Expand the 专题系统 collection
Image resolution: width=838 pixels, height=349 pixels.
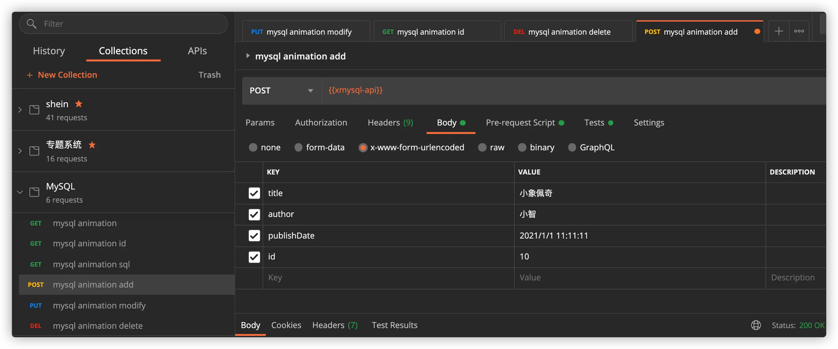pyautogui.click(x=20, y=151)
